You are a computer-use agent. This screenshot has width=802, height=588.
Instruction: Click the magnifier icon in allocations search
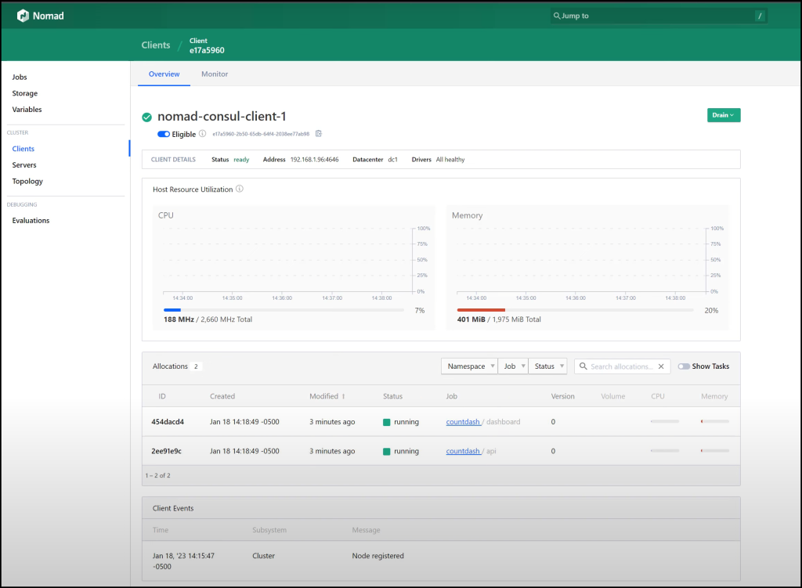pyautogui.click(x=583, y=366)
